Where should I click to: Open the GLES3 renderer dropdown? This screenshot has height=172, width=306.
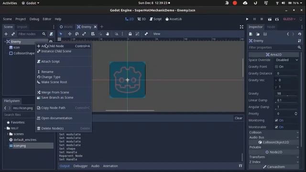click(289, 19)
